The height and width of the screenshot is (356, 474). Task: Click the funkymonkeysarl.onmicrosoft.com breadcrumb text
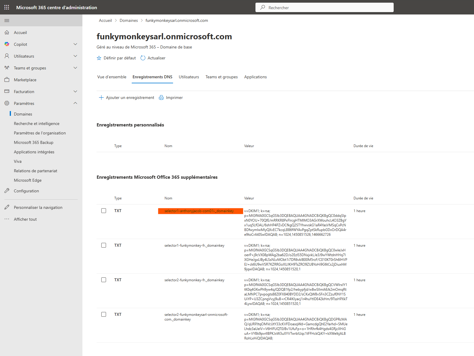177,20
